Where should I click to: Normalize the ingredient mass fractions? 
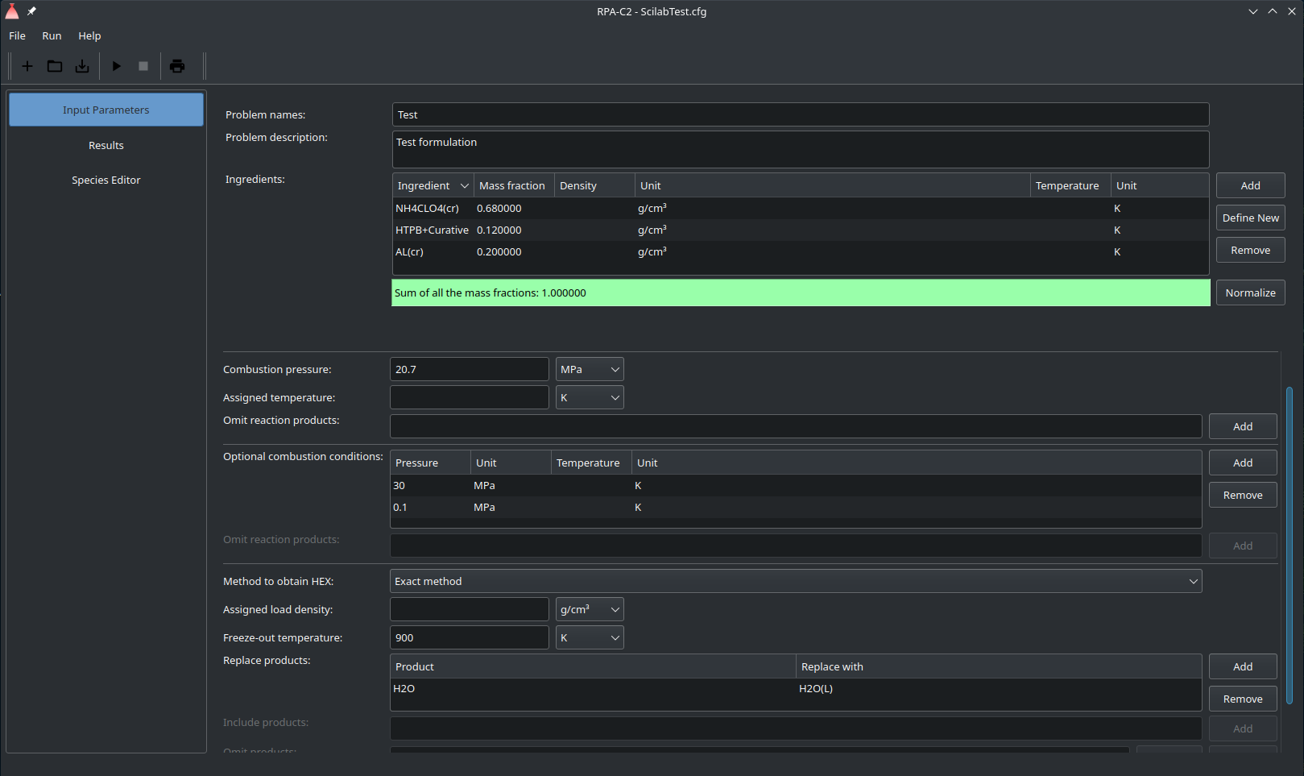pyautogui.click(x=1250, y=292)
